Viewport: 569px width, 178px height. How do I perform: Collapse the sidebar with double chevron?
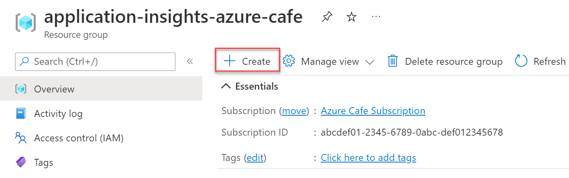(x=190, y=62)
